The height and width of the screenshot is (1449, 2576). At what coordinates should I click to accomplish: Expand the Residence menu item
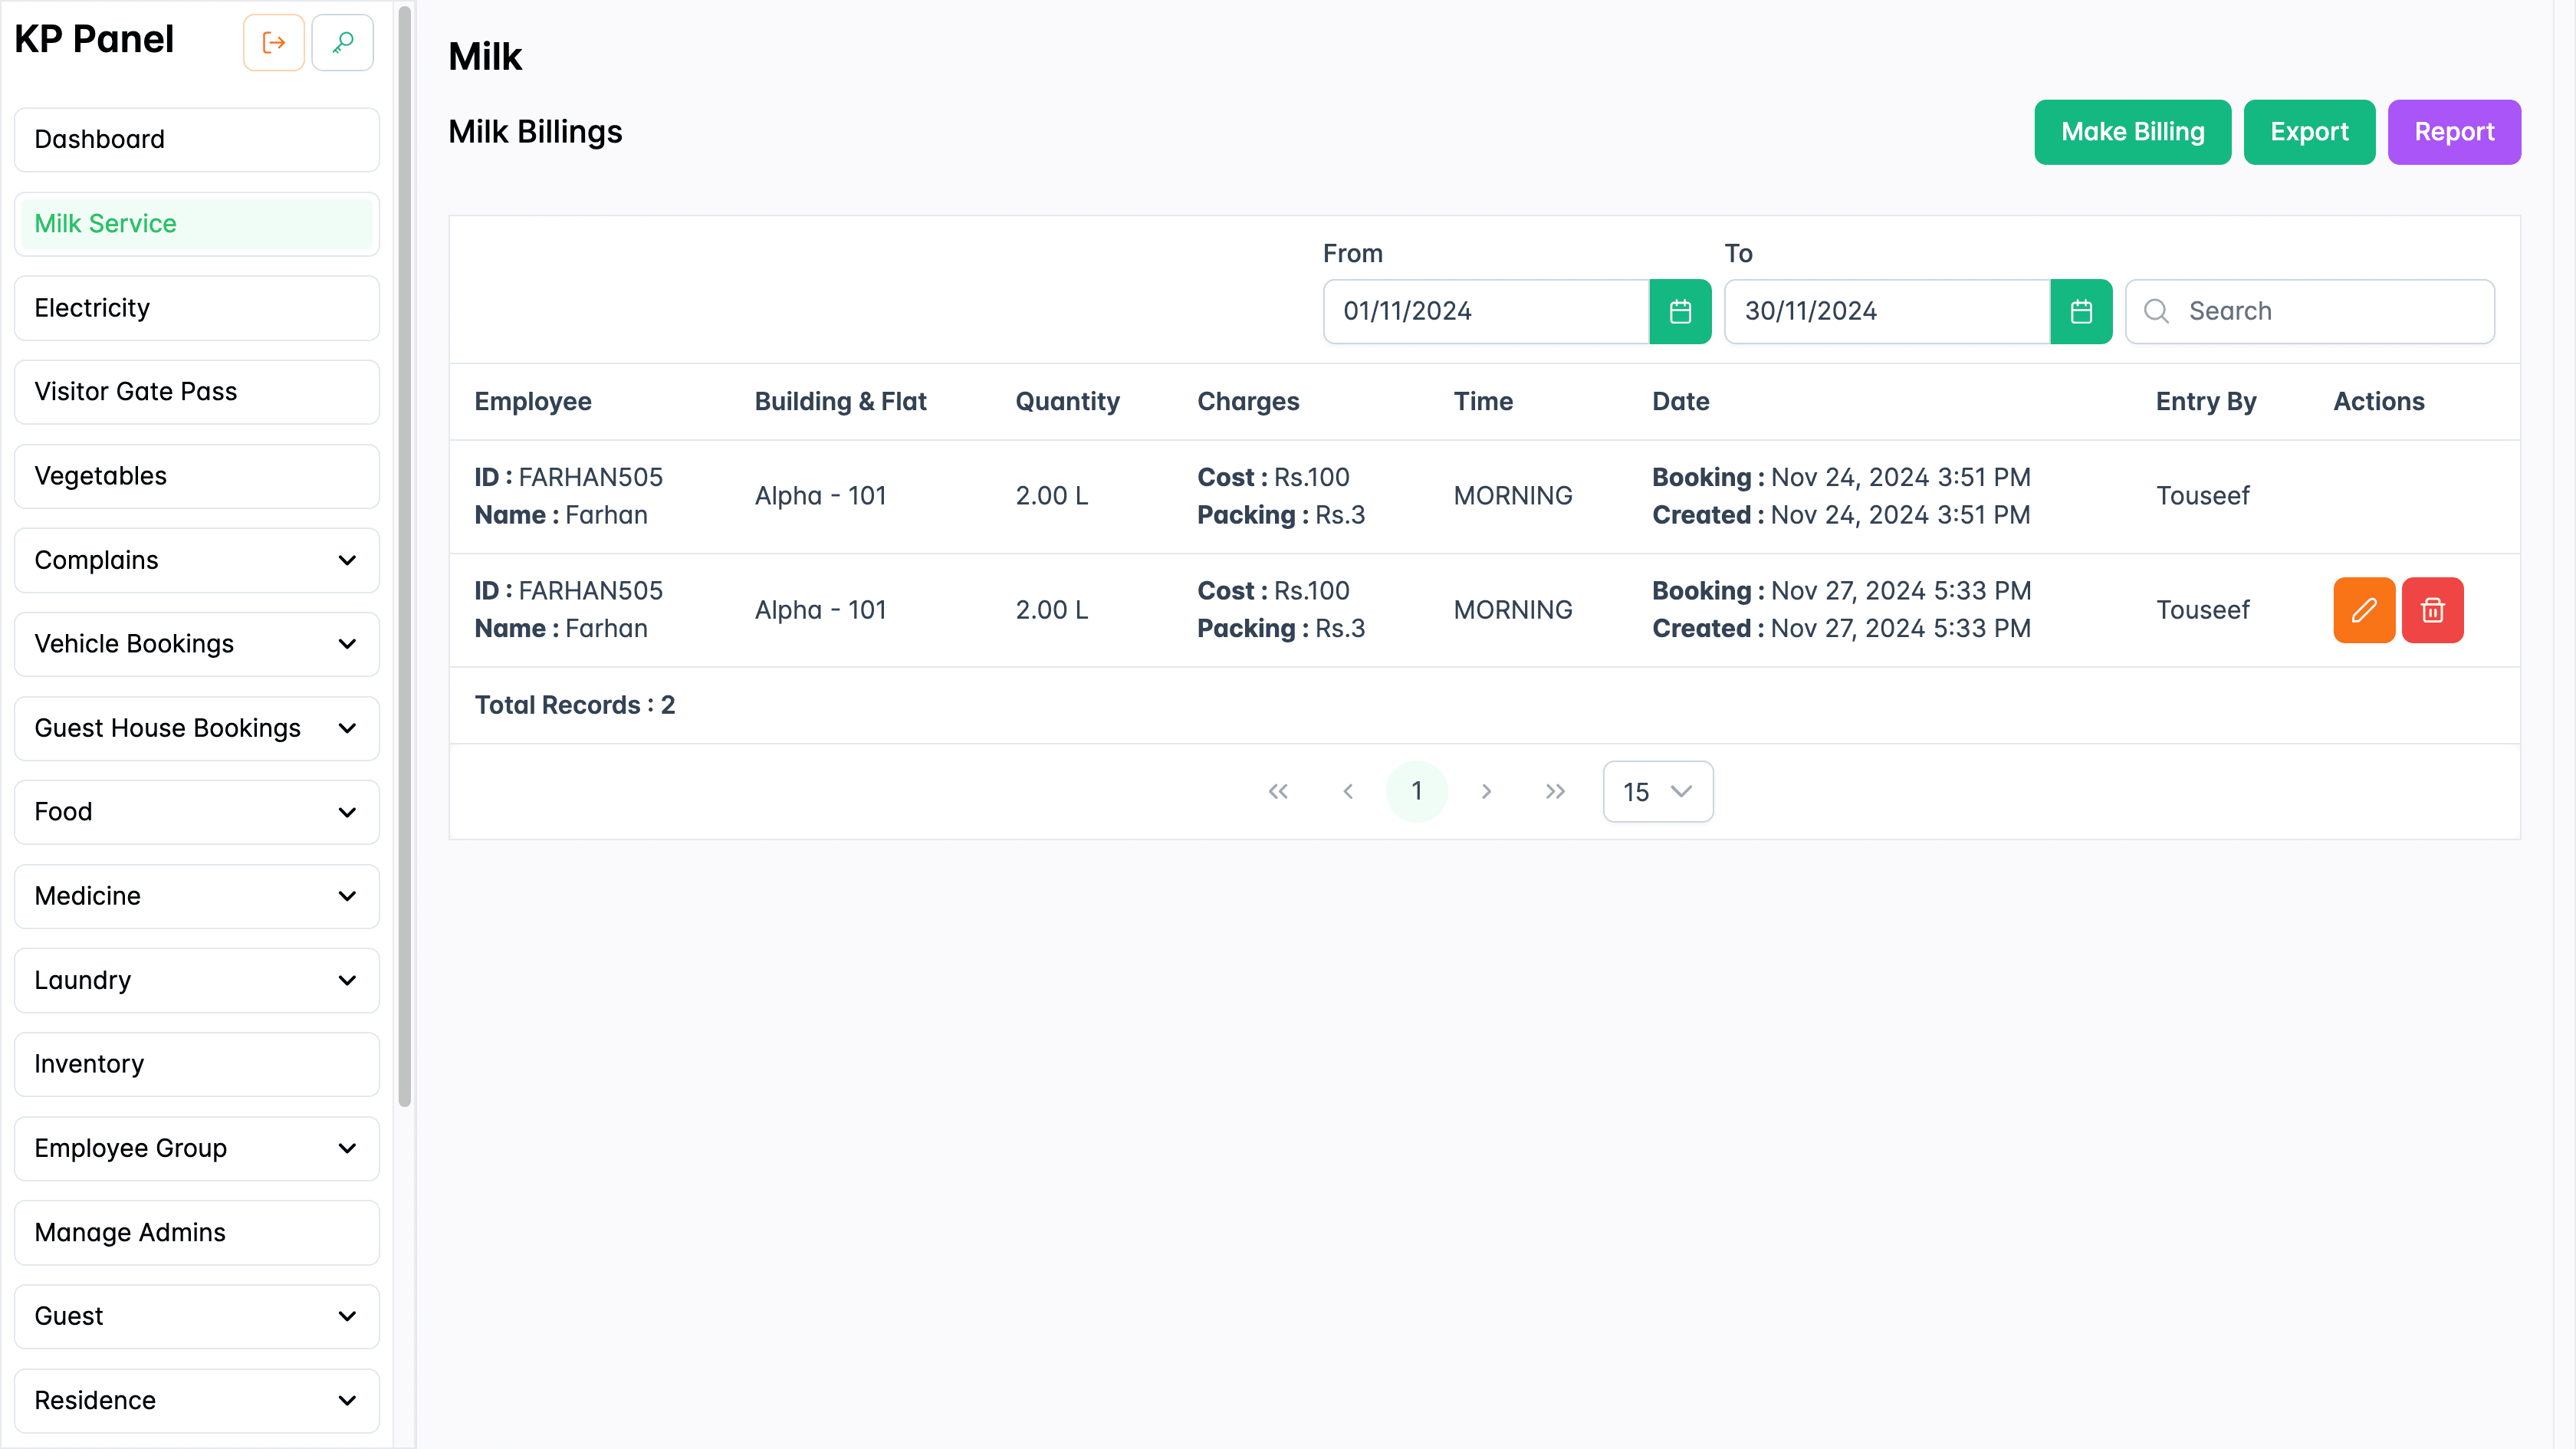pyautogui.click(x=196, y=1400)
